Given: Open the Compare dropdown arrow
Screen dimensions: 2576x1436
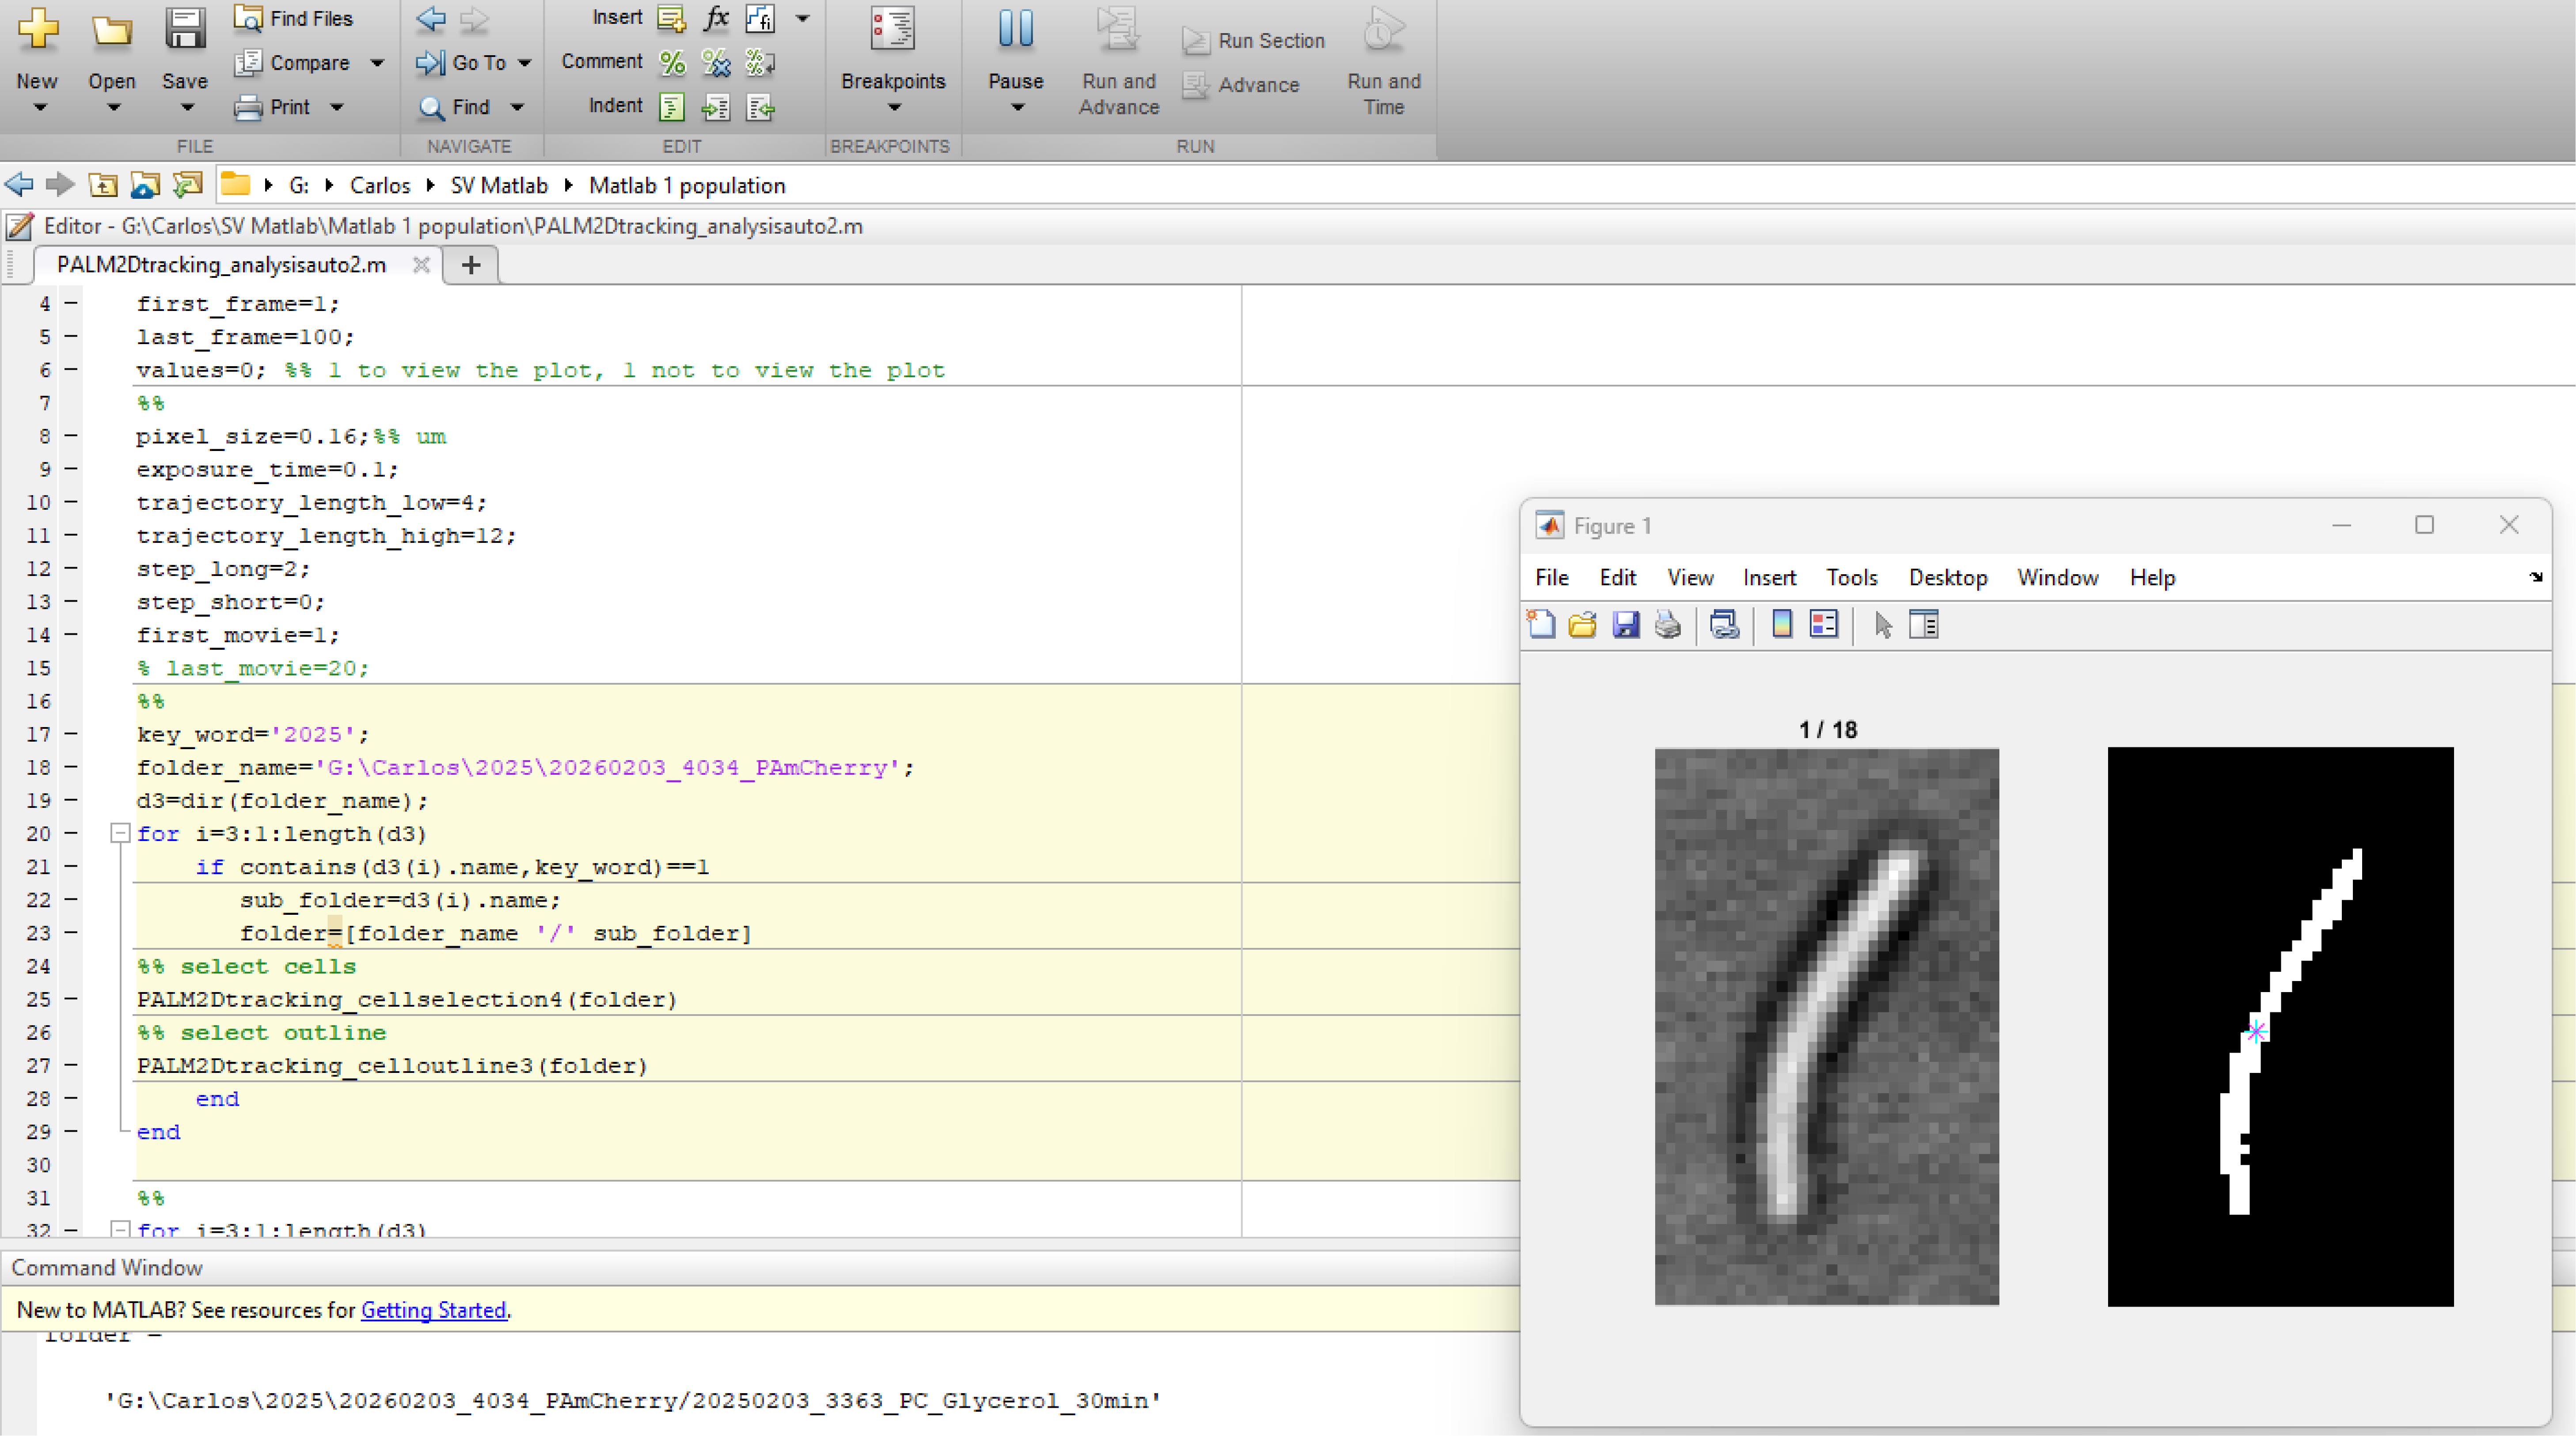Looking at the screenshot, I should [x=377, y=63].
